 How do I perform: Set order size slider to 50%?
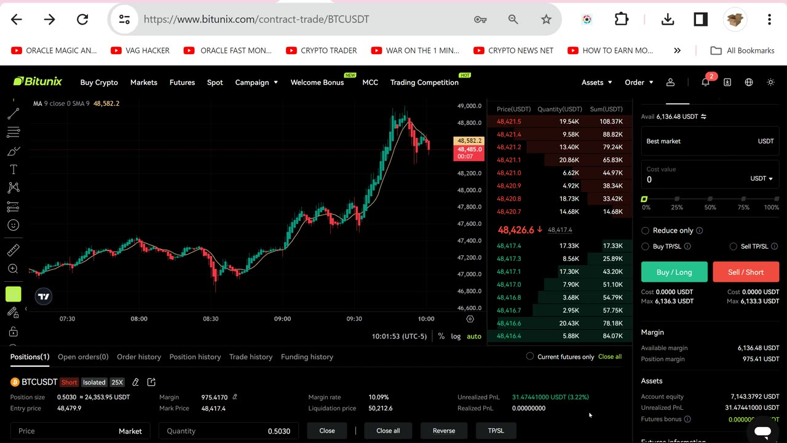pyautogui.click(x=710, y=199)
